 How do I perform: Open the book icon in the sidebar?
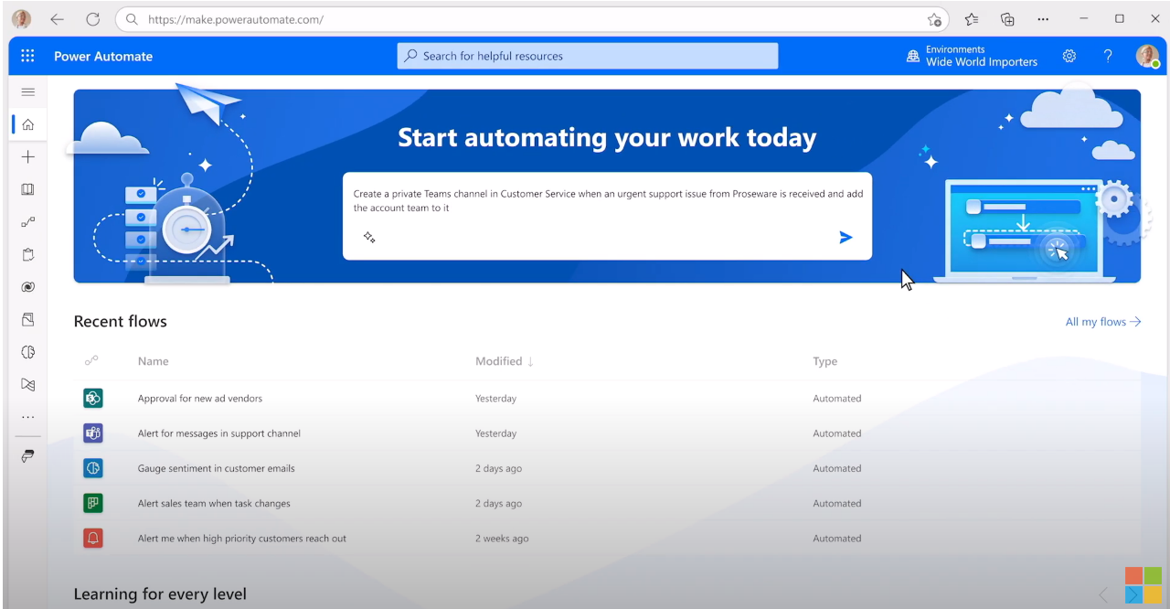click(27, 189)
